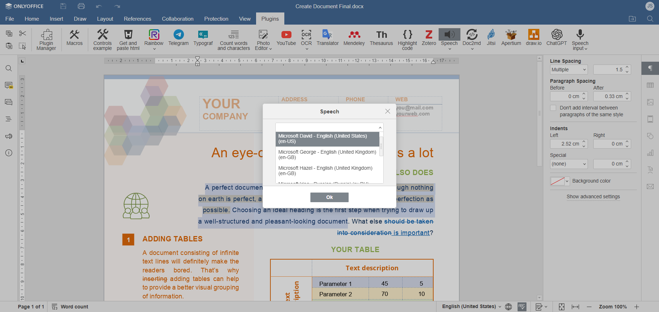Toggle spell checking in status bar
This screenshot has width=659, height=312.
coord(522,307)
